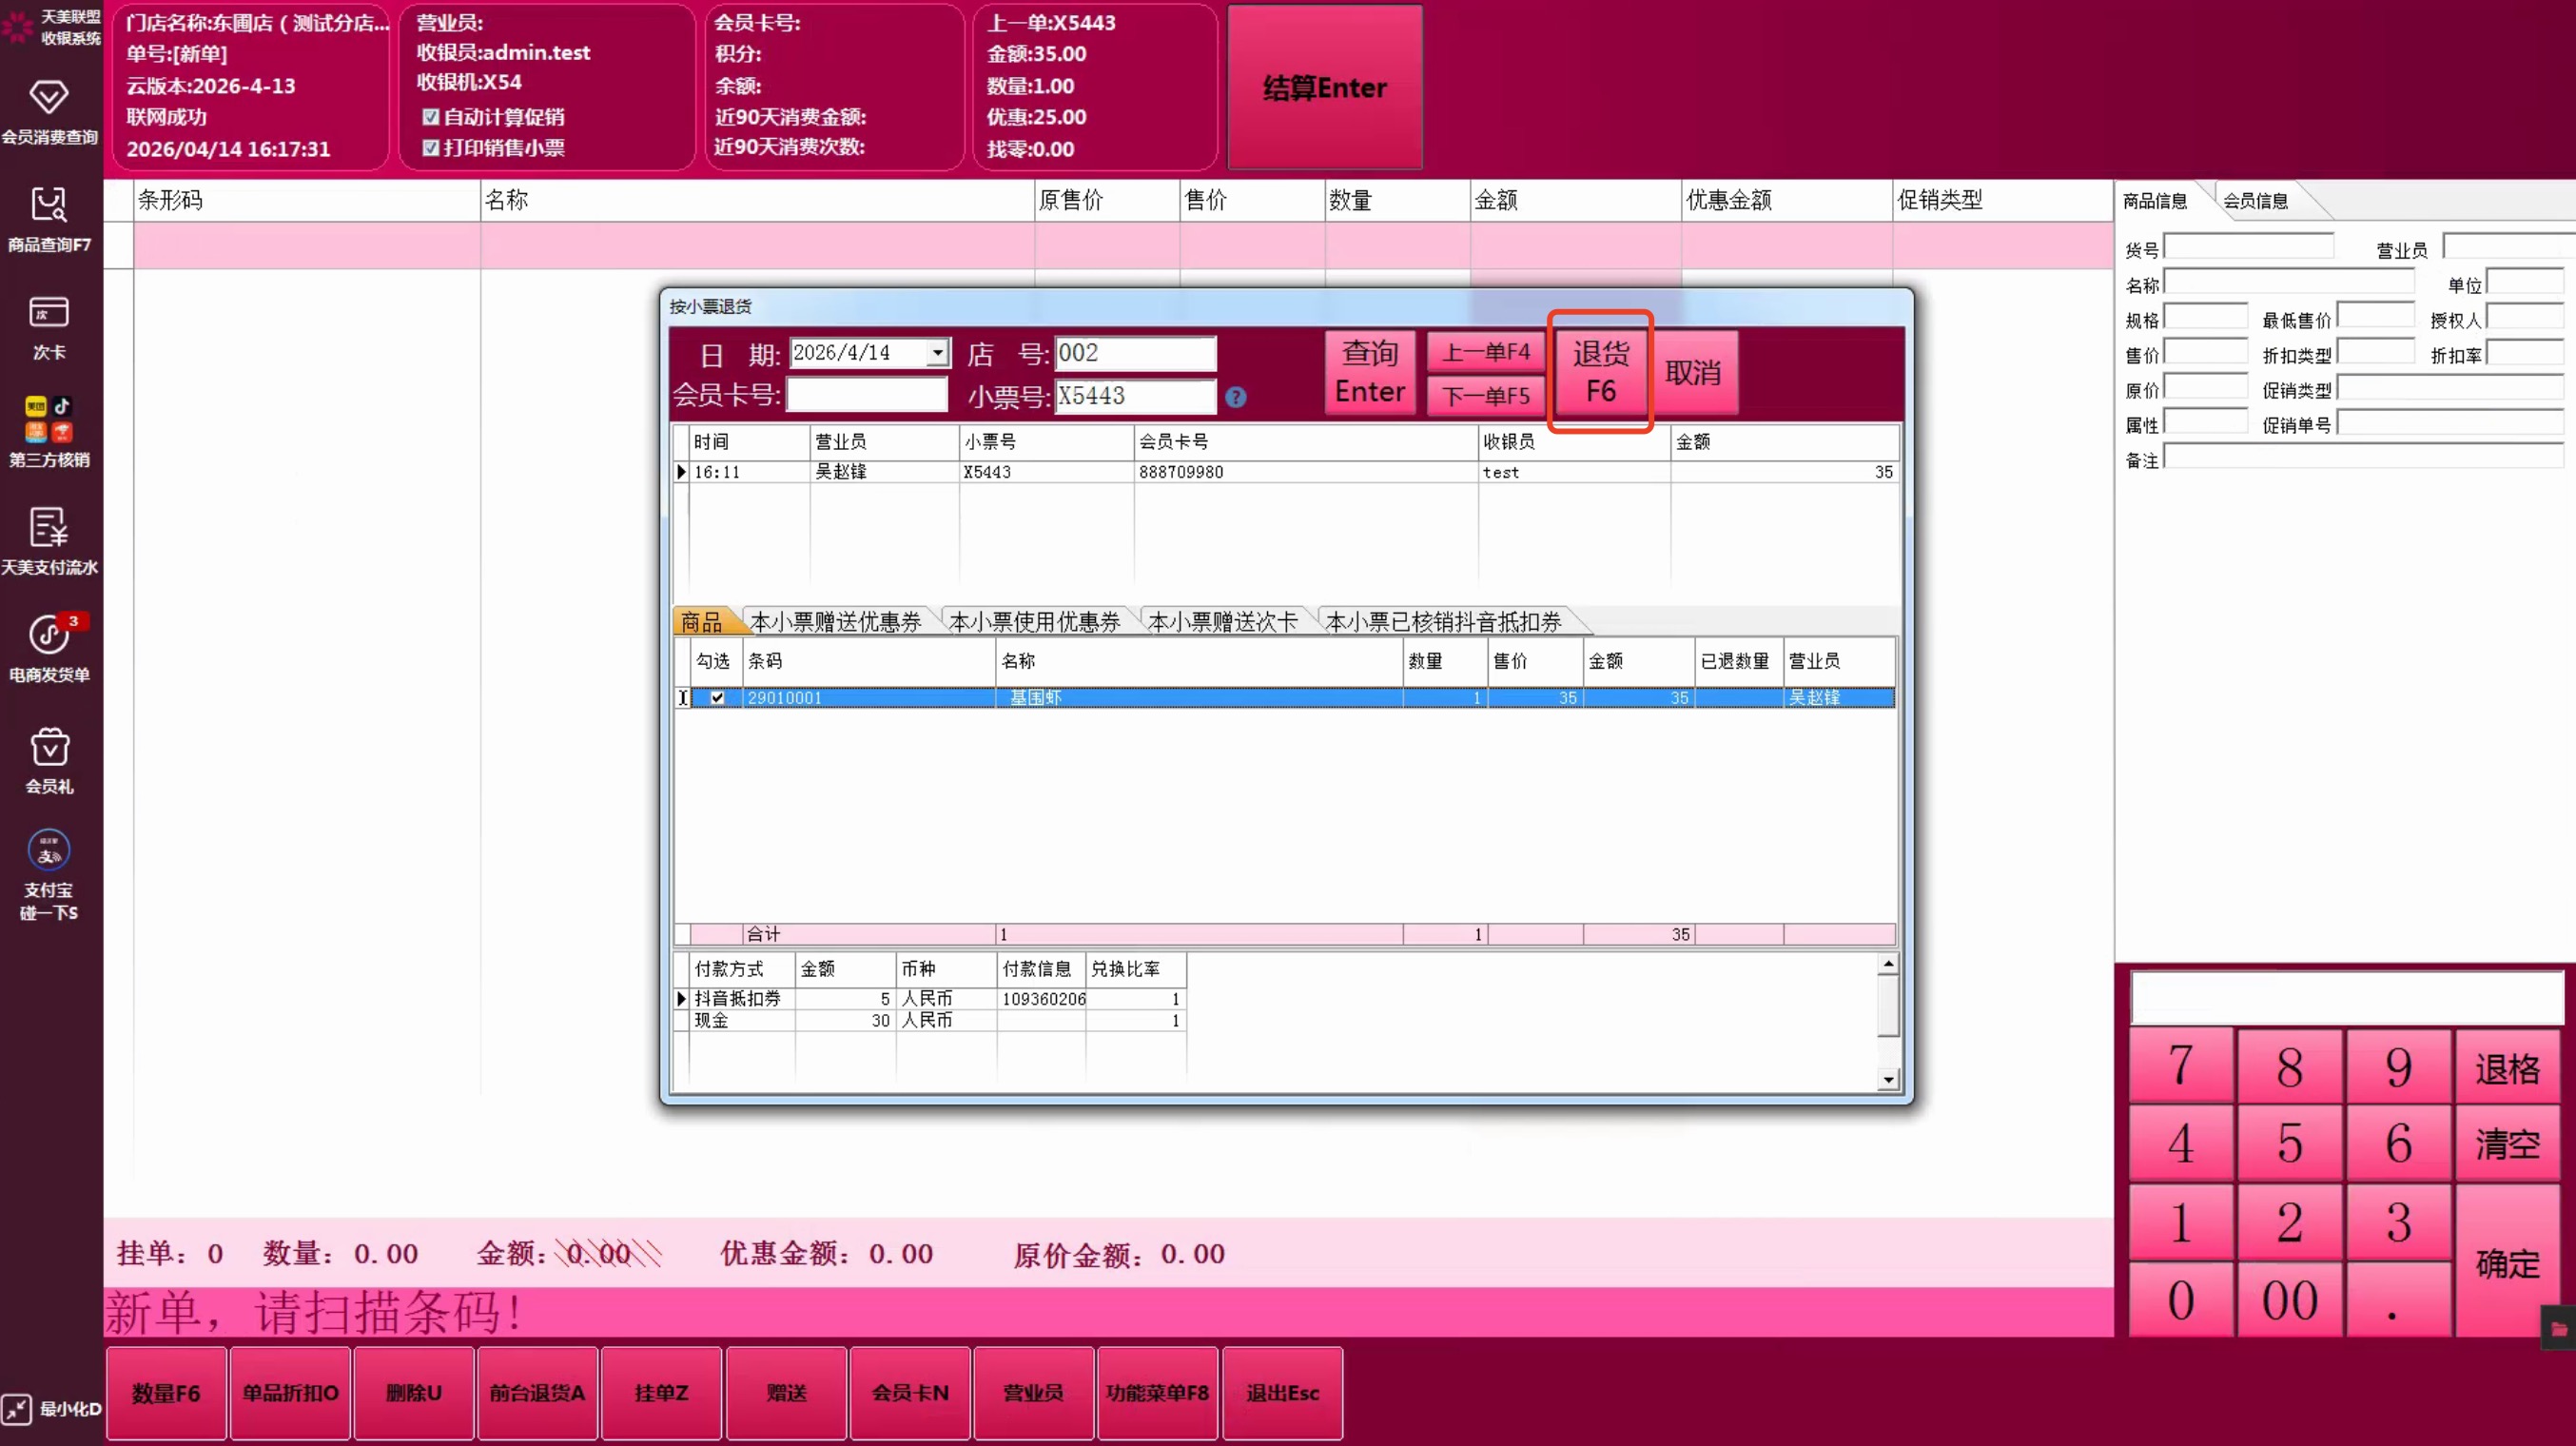This screenshot has width=2576, height=1446.
Task: Click payment list scroll up arrow
Action: coord(1888,965)
